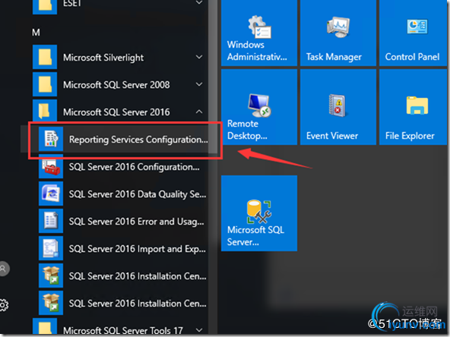Click ESET folder icon
Image resolution: width=450 pixels, height=337 pixels.
pyautogui.click(x=45, y=6)
